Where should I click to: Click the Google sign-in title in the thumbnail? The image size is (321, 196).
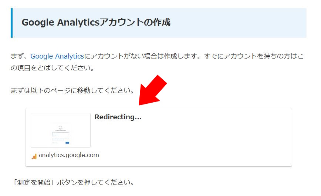(x=61, y=128)
